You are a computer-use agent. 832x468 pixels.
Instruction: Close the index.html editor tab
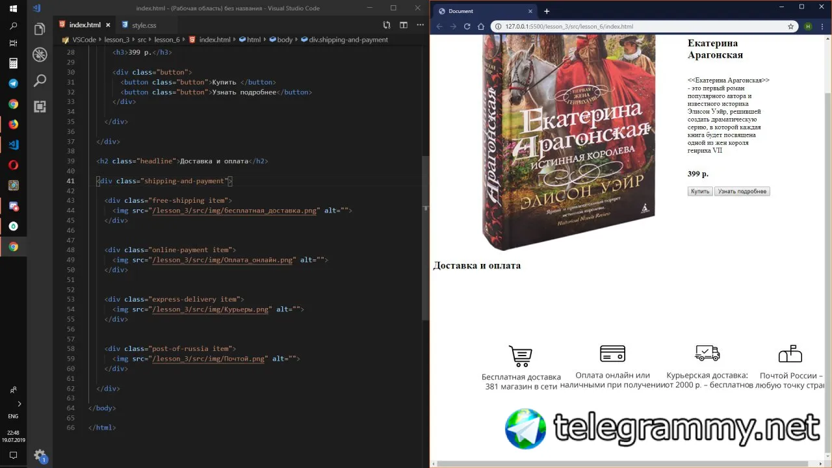[108, 25]
